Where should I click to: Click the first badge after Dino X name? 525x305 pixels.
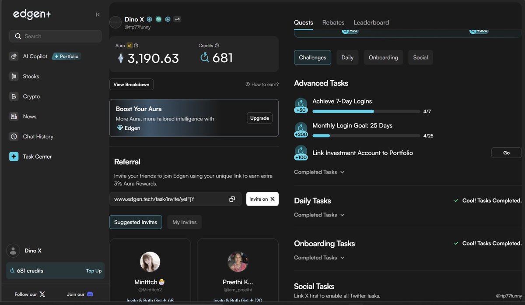tap(149, 19)
